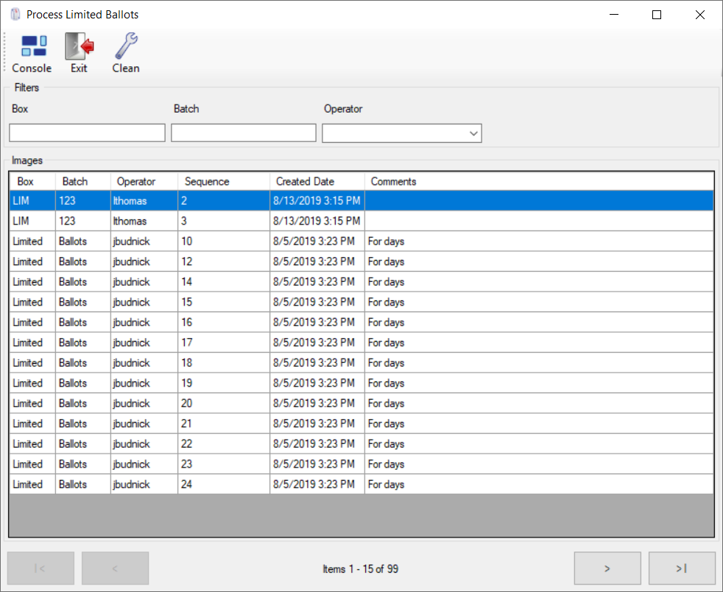Image resolution: width=723 pixels, height=592 pixels.
Task: Click the Ballots batch cell for sequence 17
Action: [83, 342]
